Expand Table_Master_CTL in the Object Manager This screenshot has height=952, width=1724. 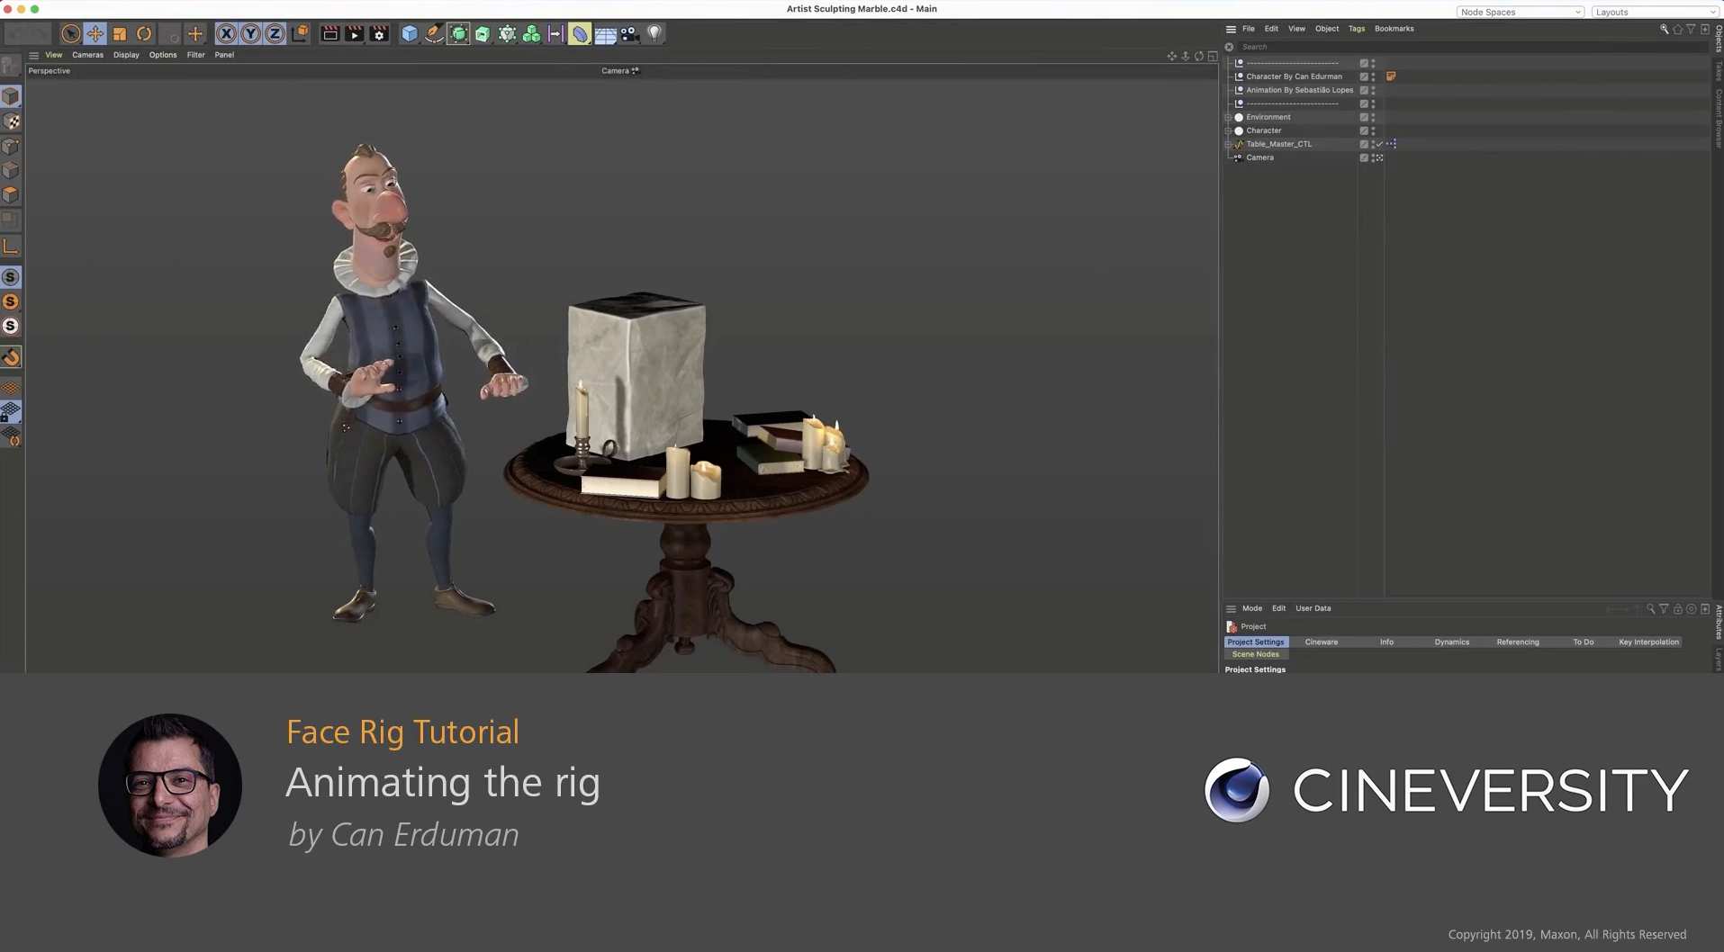tap(1227, 144)
